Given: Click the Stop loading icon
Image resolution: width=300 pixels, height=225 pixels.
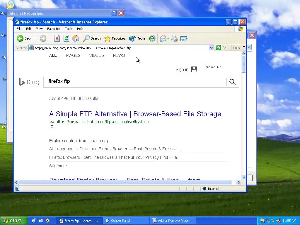Looking at the screenshot, I should [57, 38].
